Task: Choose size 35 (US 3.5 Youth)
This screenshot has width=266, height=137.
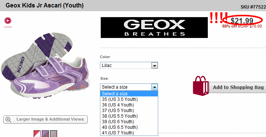Action: tap(129, 99)
